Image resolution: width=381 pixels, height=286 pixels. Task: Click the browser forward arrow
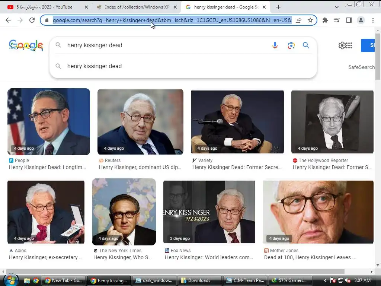[x=20, y=20]
